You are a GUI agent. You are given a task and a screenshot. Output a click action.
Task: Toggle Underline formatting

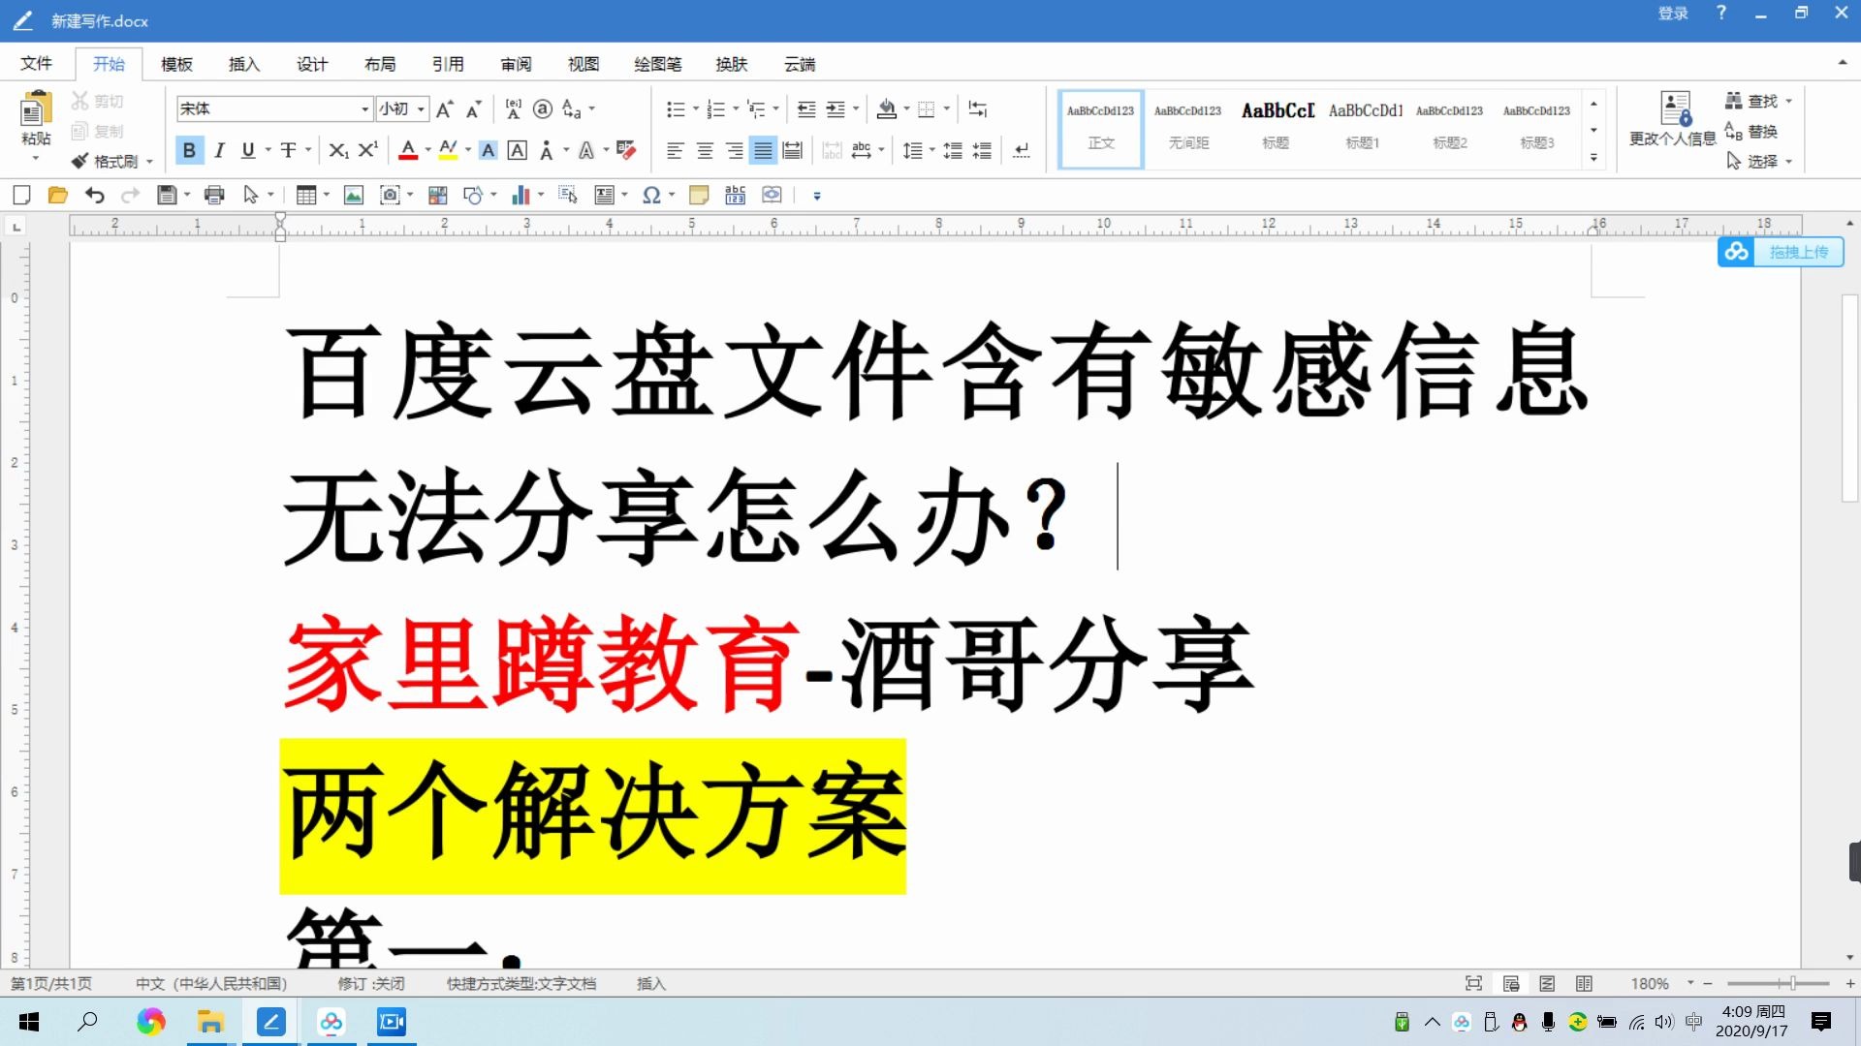pos(248,150)
